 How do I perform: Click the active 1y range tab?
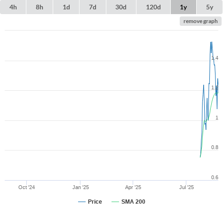[x=183, y=7]
